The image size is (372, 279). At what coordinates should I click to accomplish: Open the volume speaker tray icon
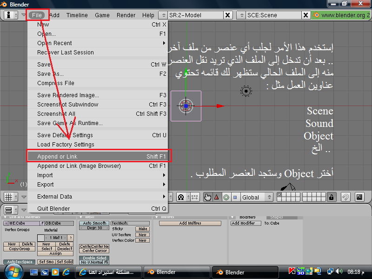339,271
